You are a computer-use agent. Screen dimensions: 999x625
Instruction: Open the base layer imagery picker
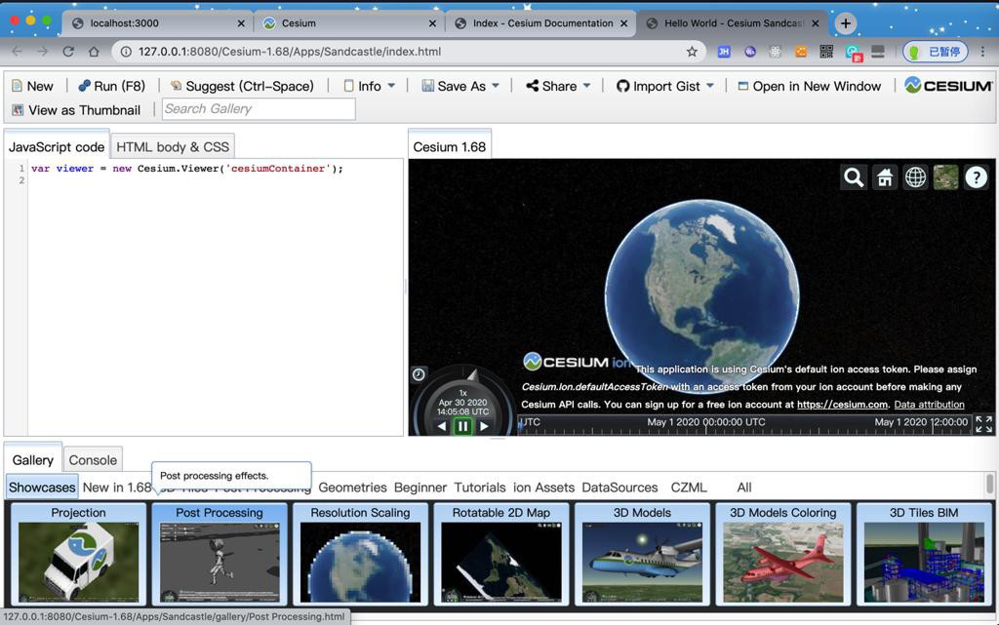click(945, 176)
